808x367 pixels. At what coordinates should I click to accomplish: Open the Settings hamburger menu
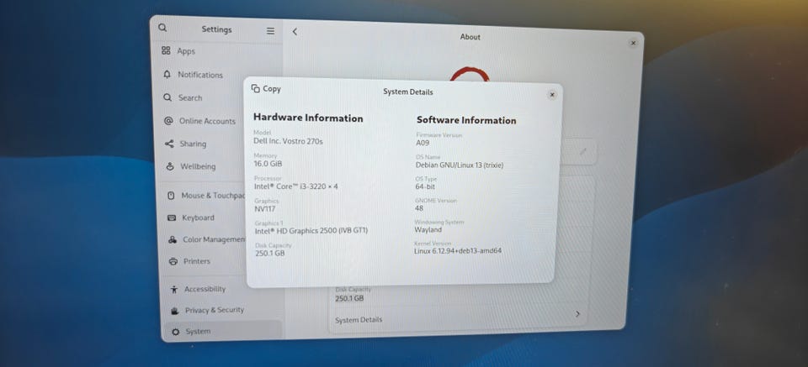pos(270,31)
